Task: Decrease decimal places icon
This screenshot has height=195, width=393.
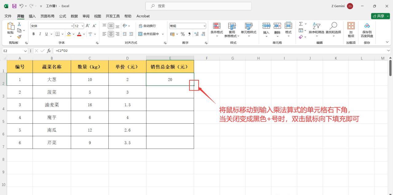Action: [203, 34]
